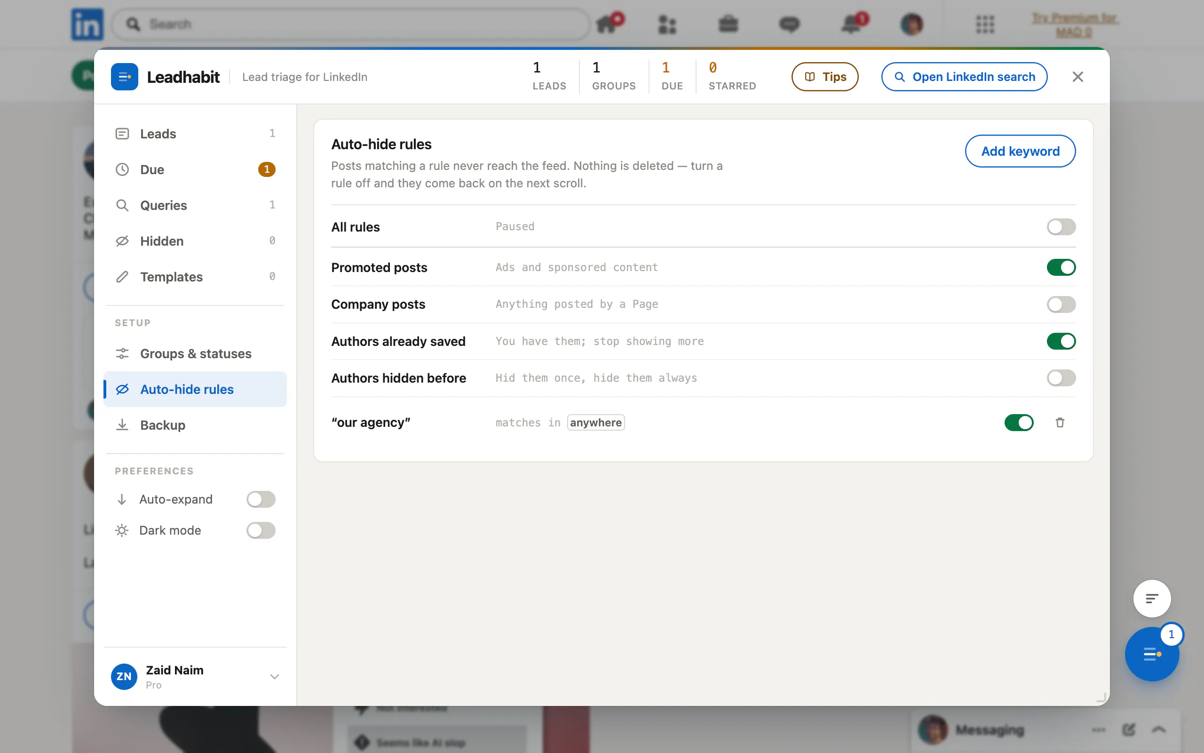Open Messaging options ellipsis icon
The height and width of the screenshot is (753, 1204).
[x=1099, y=730]
